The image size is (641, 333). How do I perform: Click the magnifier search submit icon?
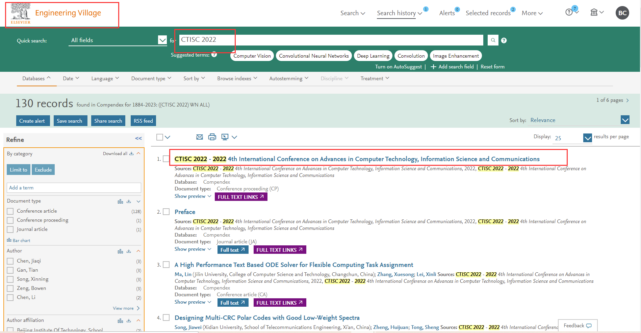click(493, 40)
